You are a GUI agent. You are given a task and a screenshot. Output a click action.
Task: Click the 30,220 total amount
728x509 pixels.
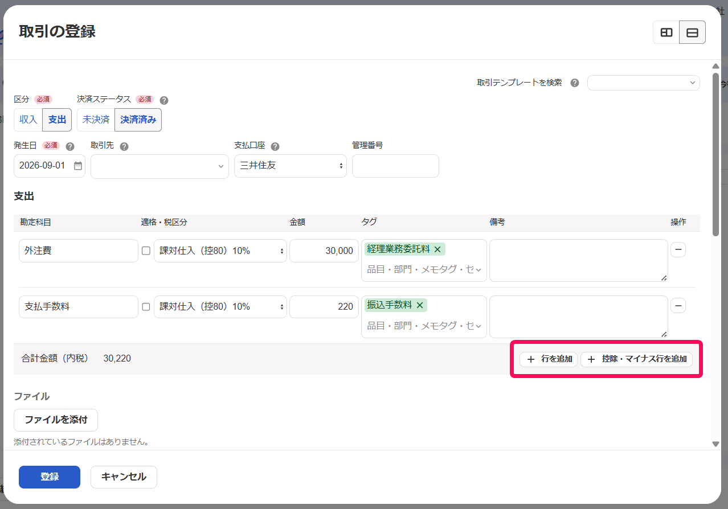(117, 359)
